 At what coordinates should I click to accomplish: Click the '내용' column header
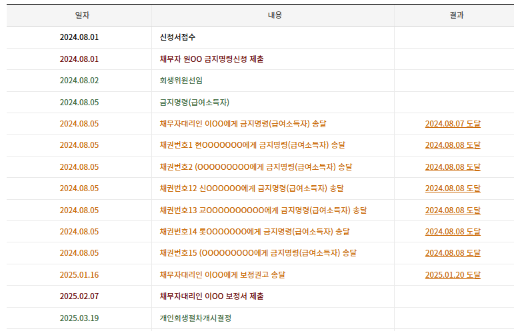pos(275,15)
